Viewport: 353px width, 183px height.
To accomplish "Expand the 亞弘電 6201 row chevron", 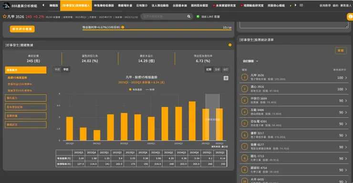I will tap(346, 124).
